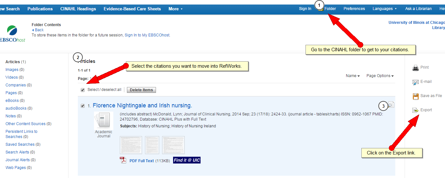Open the first page thumbnail of the article
This screenshot has height=178, width=445.
click(x=131, y=145)
